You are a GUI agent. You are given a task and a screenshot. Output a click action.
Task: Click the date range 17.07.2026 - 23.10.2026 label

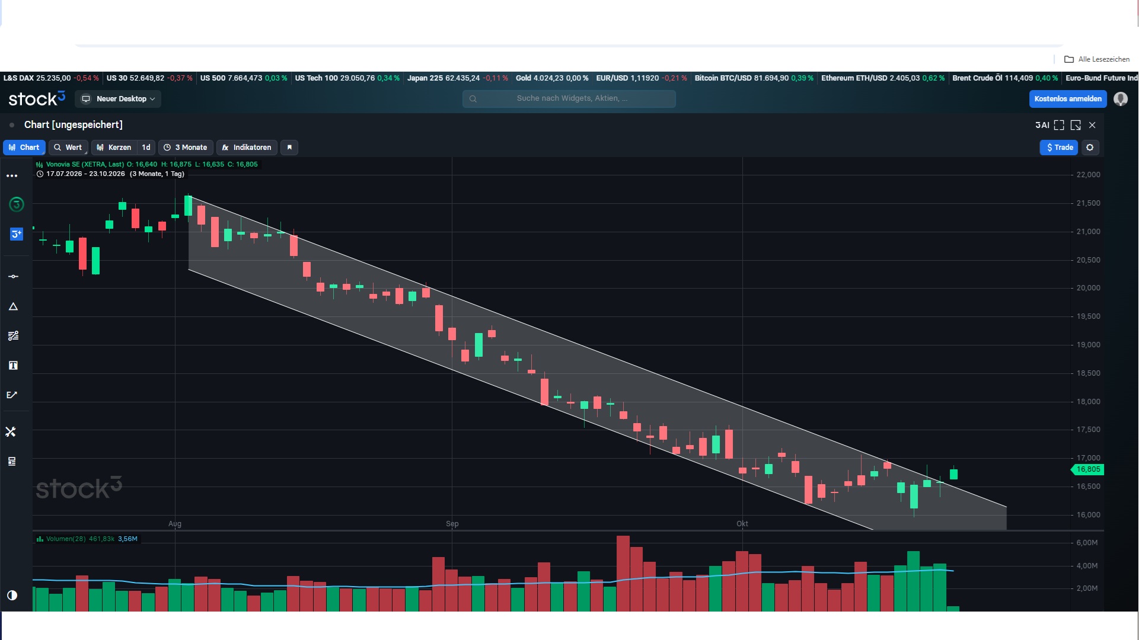point(85,174)
